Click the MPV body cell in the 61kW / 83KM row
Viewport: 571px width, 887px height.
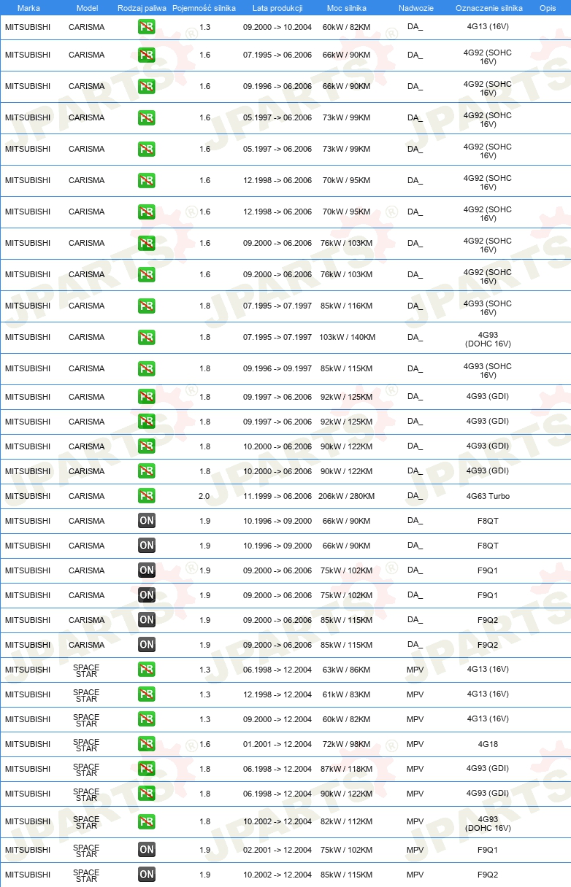pyautogui.click(x=415, y=694)
